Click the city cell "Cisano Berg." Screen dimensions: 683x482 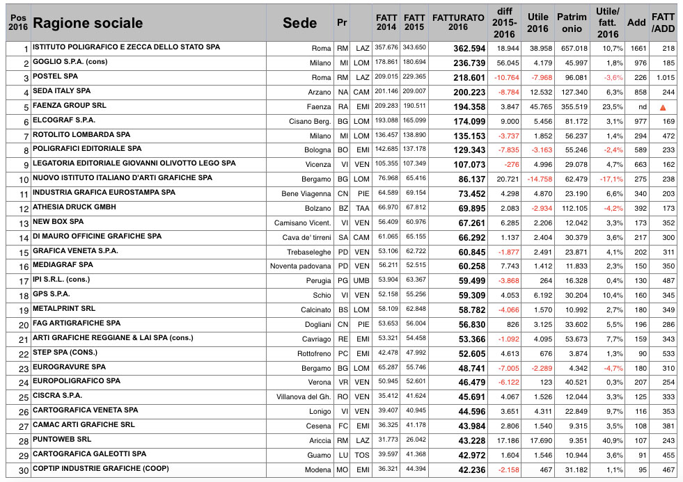(x=310, y=122)
